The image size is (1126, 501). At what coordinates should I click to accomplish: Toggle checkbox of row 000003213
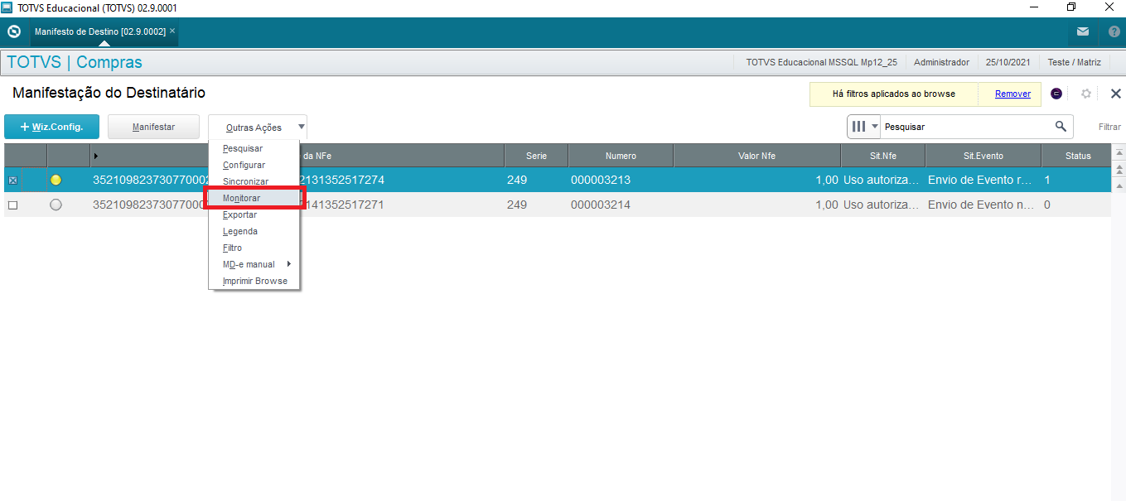12,180
